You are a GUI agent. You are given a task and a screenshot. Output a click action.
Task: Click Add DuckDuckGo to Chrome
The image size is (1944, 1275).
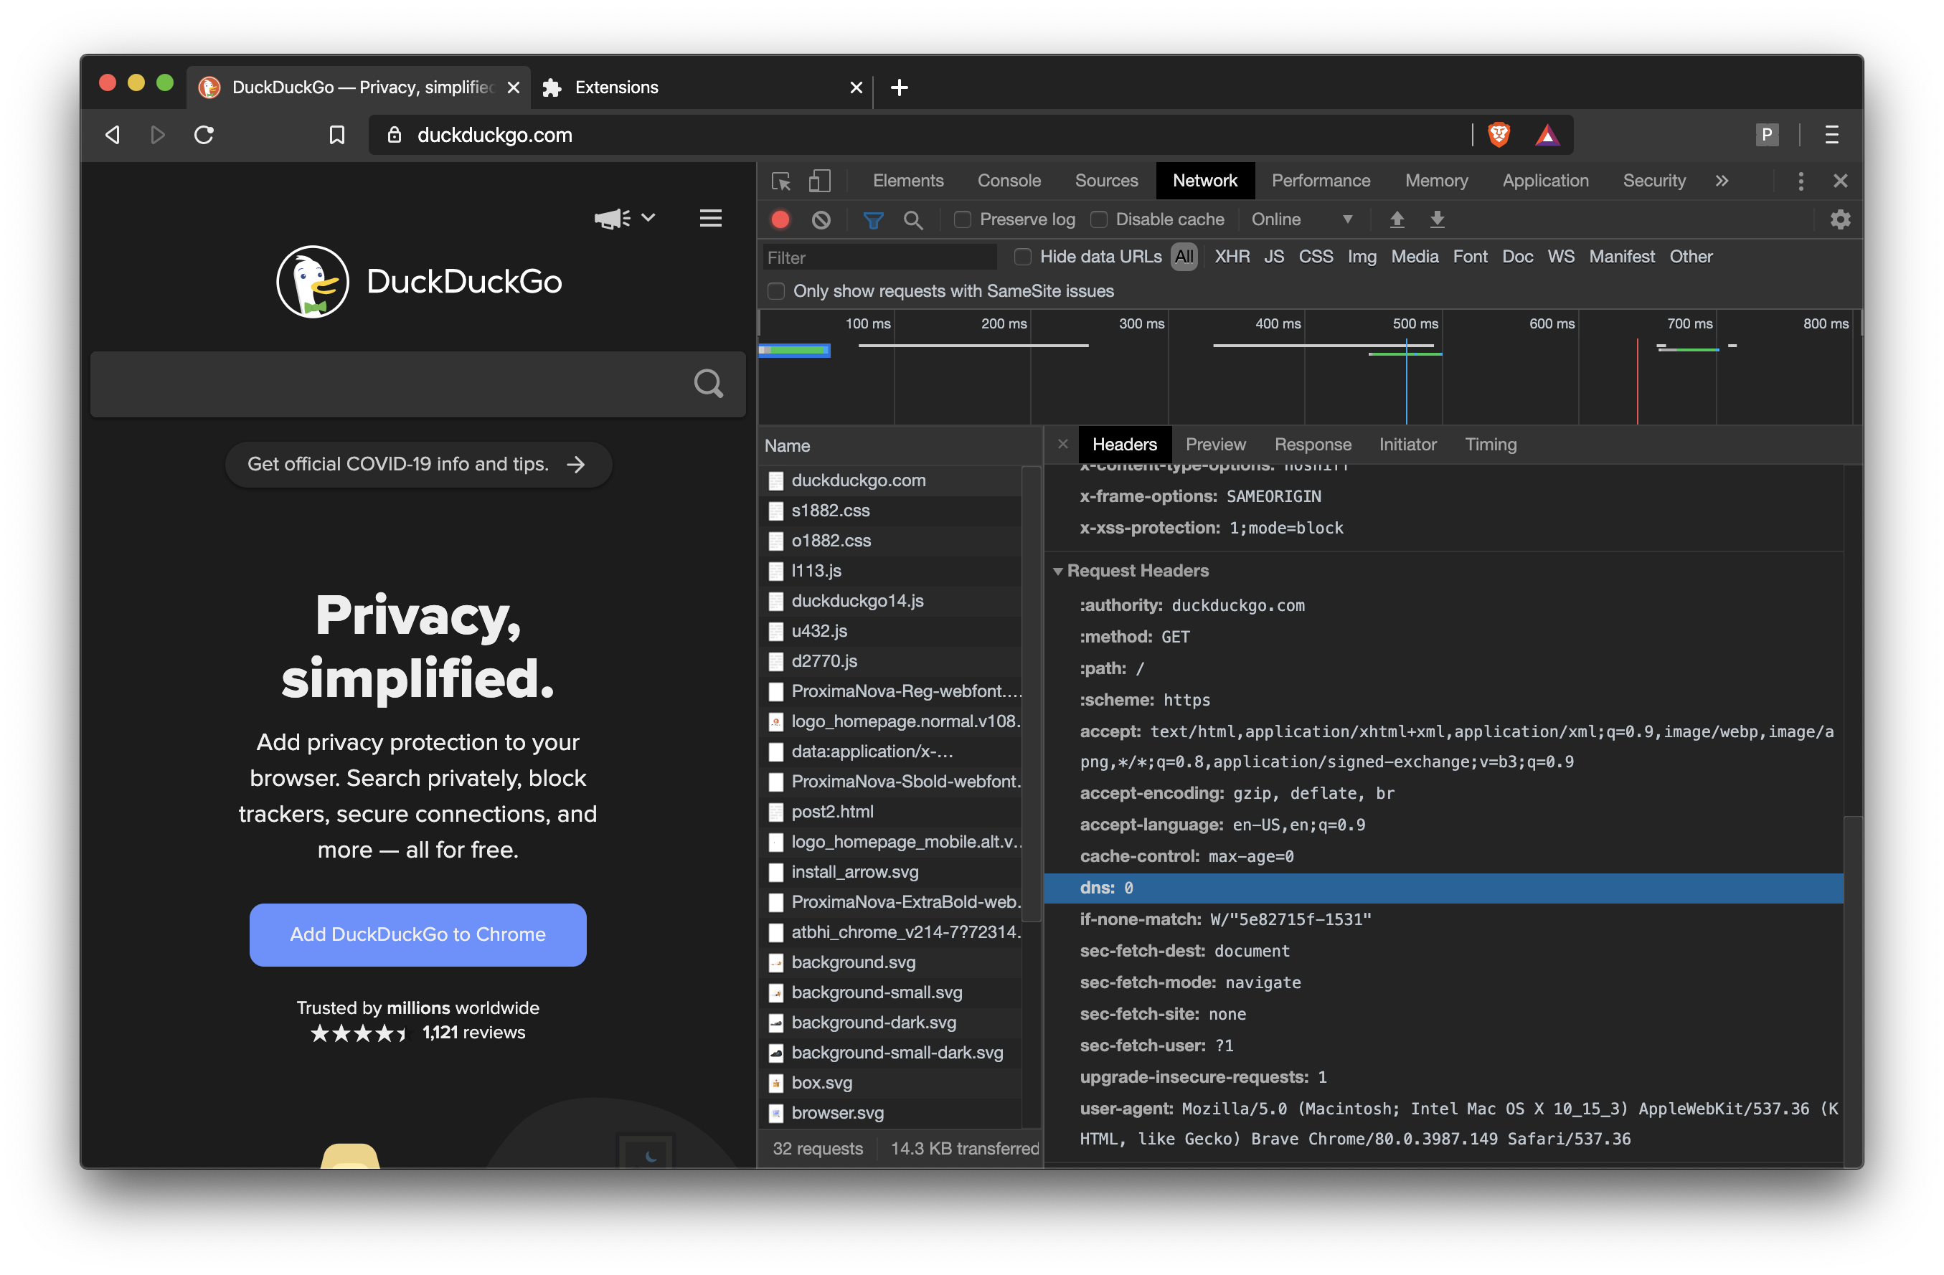coord(417,934)
